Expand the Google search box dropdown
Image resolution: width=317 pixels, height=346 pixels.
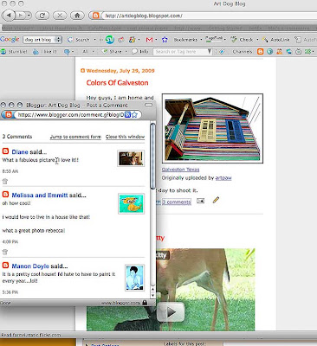pos(58,40)
